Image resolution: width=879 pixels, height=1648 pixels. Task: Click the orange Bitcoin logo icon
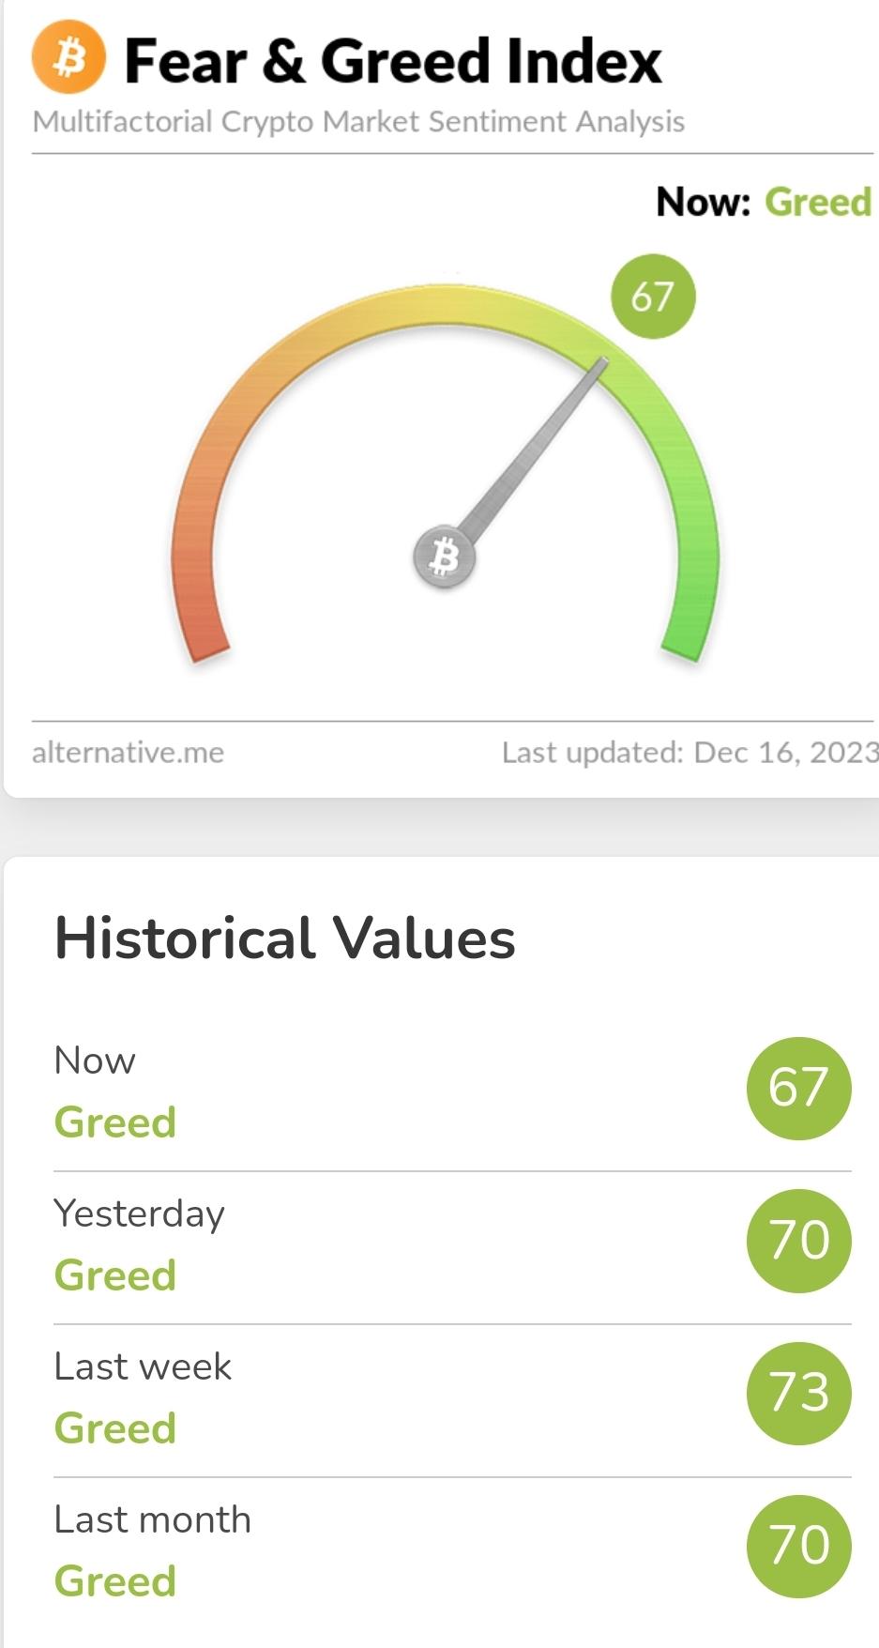click(68, 59)
